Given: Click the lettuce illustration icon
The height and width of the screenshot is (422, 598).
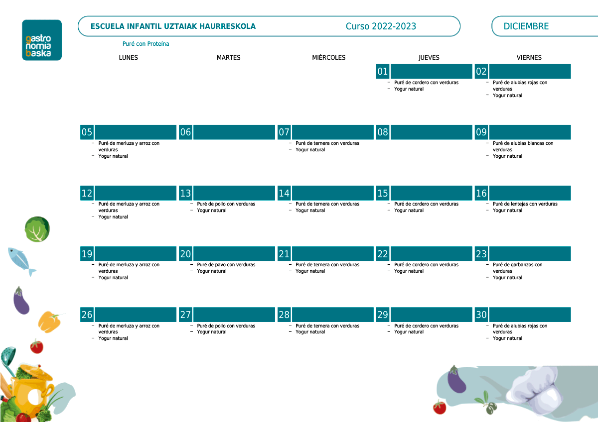Looking at the screenshot, I should [x=37, y=229].
